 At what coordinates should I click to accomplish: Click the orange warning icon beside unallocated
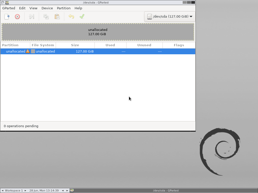28,51
